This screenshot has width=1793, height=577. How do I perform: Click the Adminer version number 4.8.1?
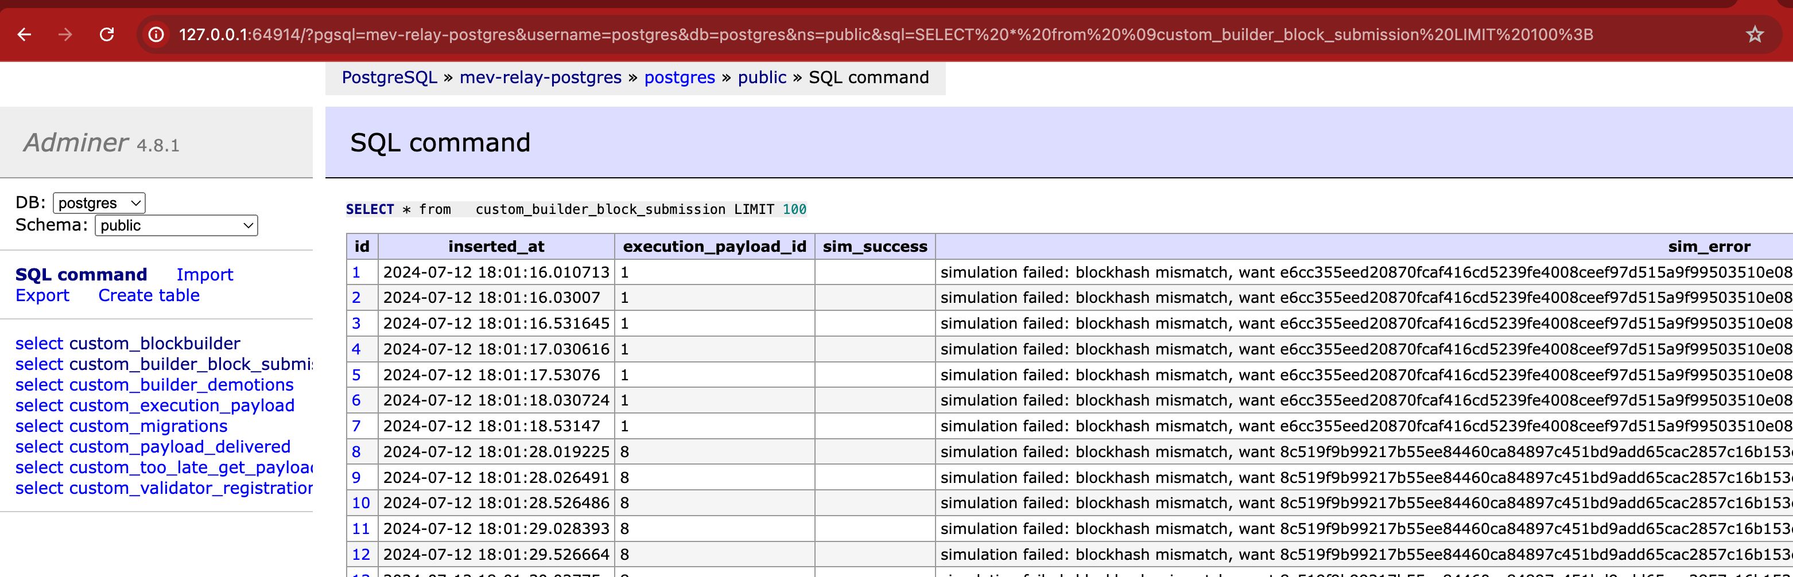tap(158, 145)
